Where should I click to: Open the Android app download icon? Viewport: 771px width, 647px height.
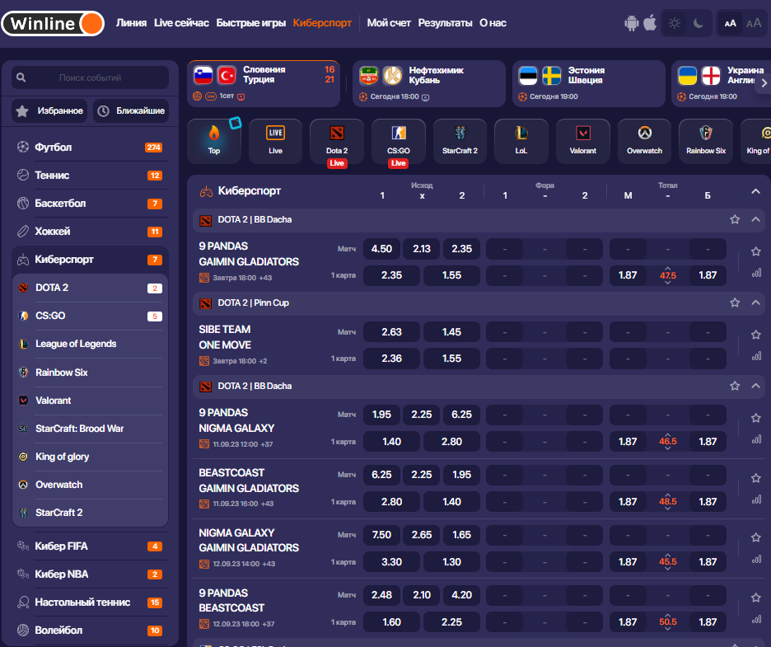tap(631, 23)
